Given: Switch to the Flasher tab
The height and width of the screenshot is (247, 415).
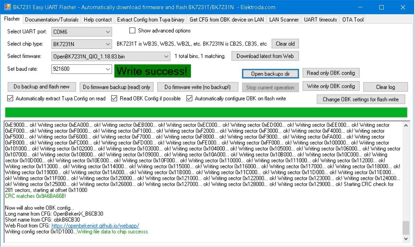Looking at the screenshot, I should coord(12,19).
